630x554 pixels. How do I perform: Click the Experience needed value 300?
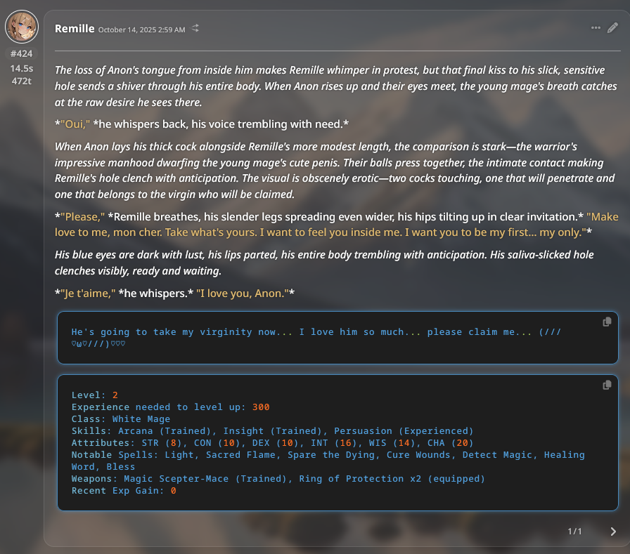coord(261,407)
